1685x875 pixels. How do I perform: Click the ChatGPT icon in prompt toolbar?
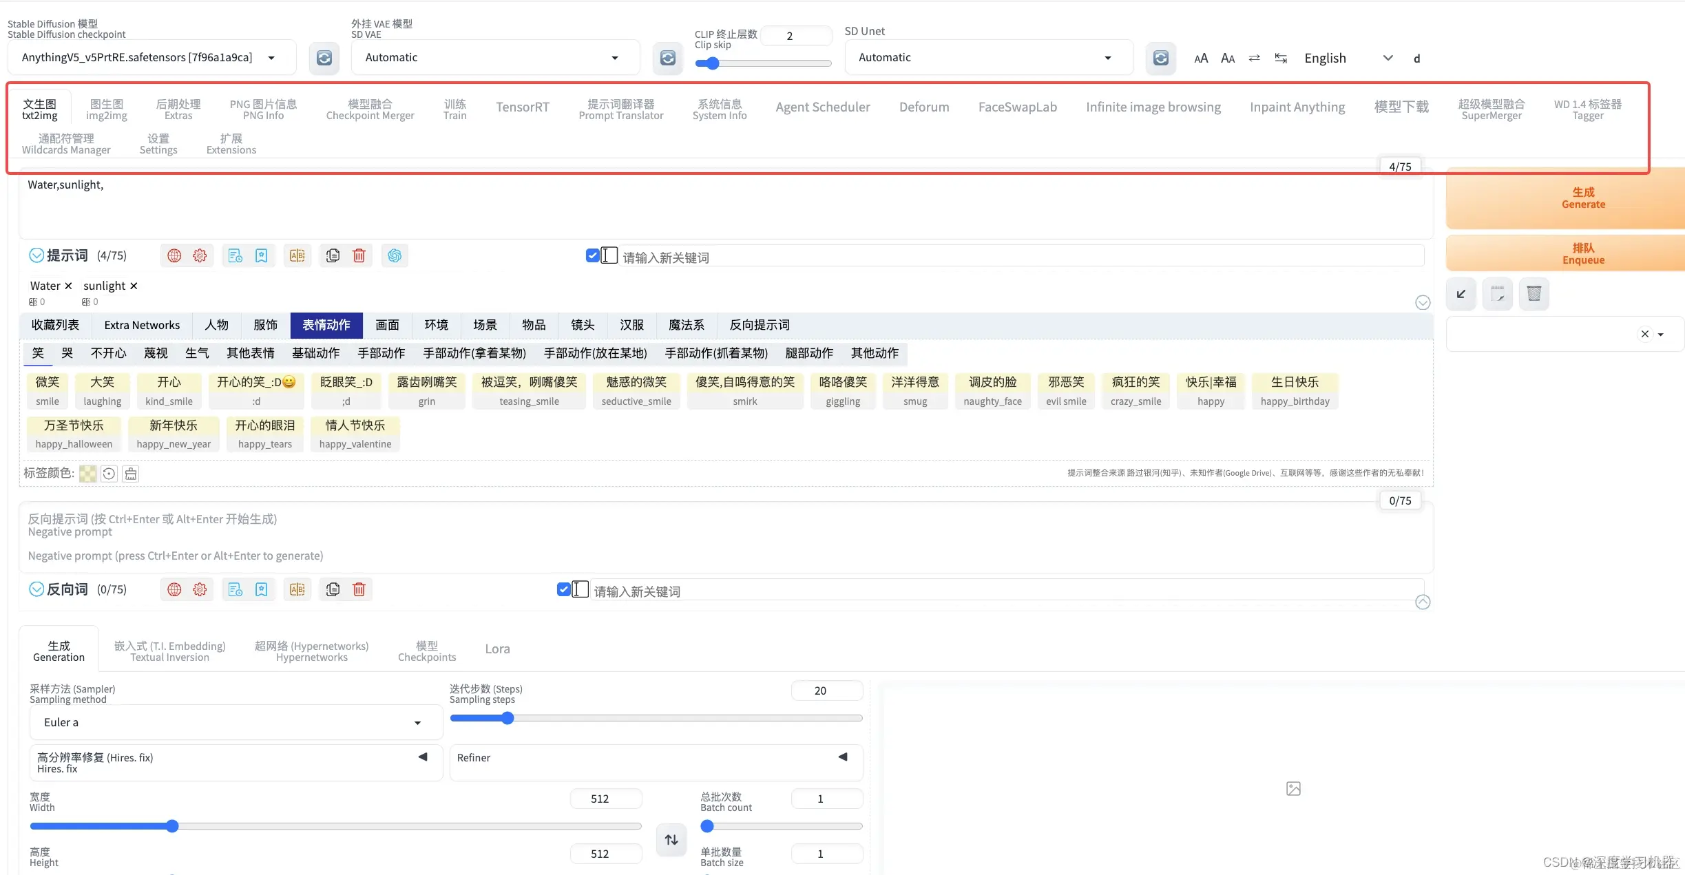coord(395,256)
